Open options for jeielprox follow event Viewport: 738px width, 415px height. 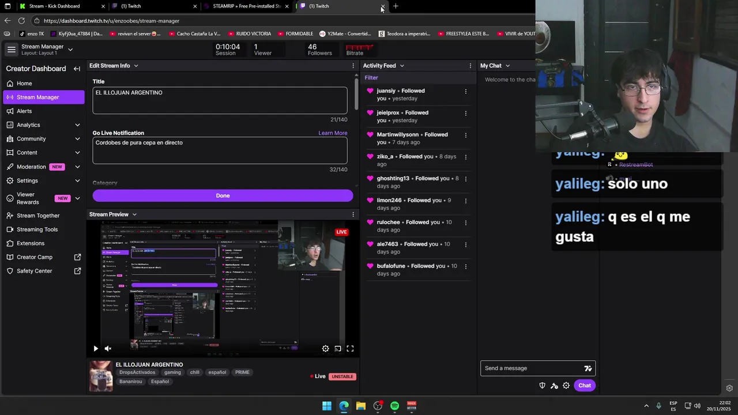(466, 113)
